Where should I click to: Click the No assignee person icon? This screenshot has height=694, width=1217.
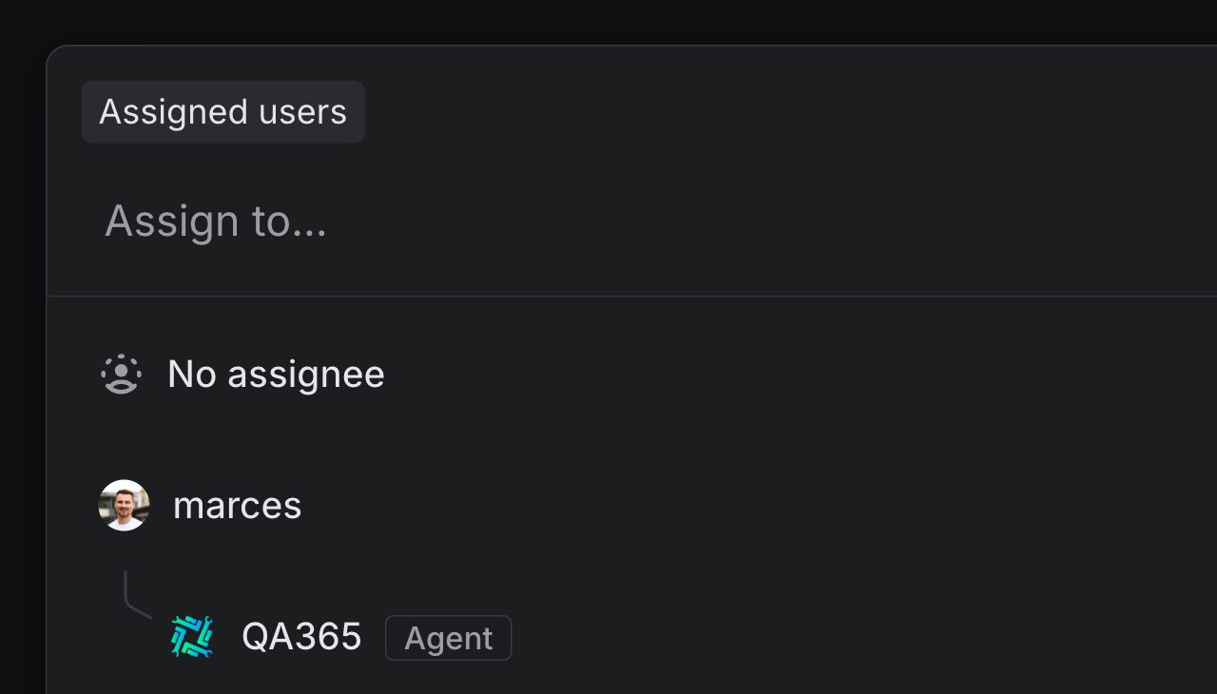tap(121, 374)
